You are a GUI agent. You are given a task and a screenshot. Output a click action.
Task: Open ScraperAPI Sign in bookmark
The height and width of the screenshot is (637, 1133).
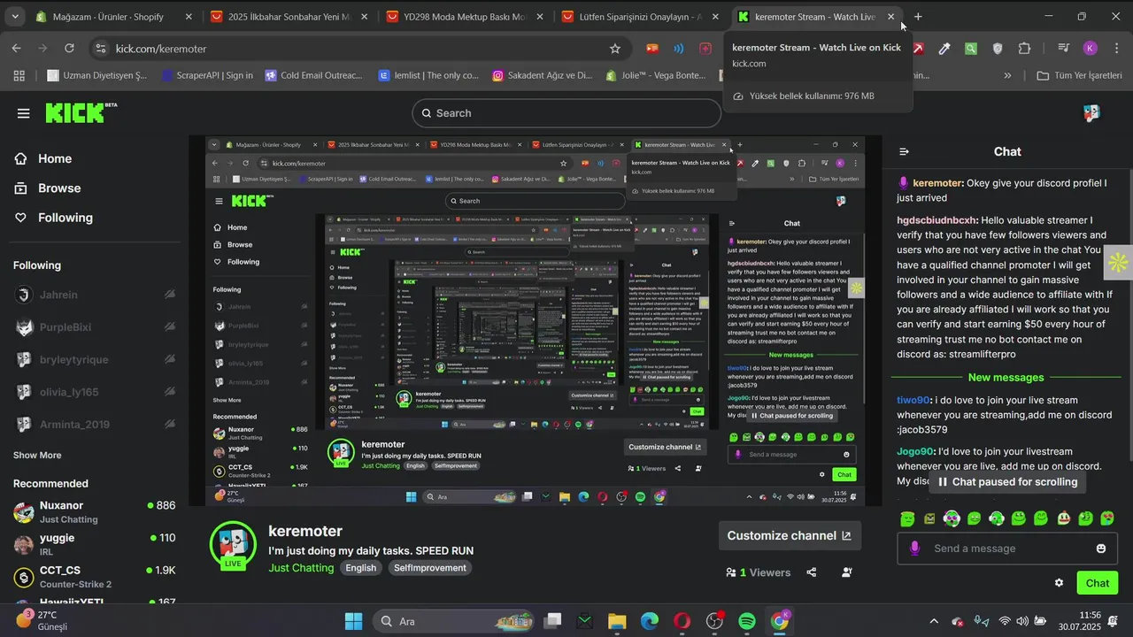coord(207,76)
